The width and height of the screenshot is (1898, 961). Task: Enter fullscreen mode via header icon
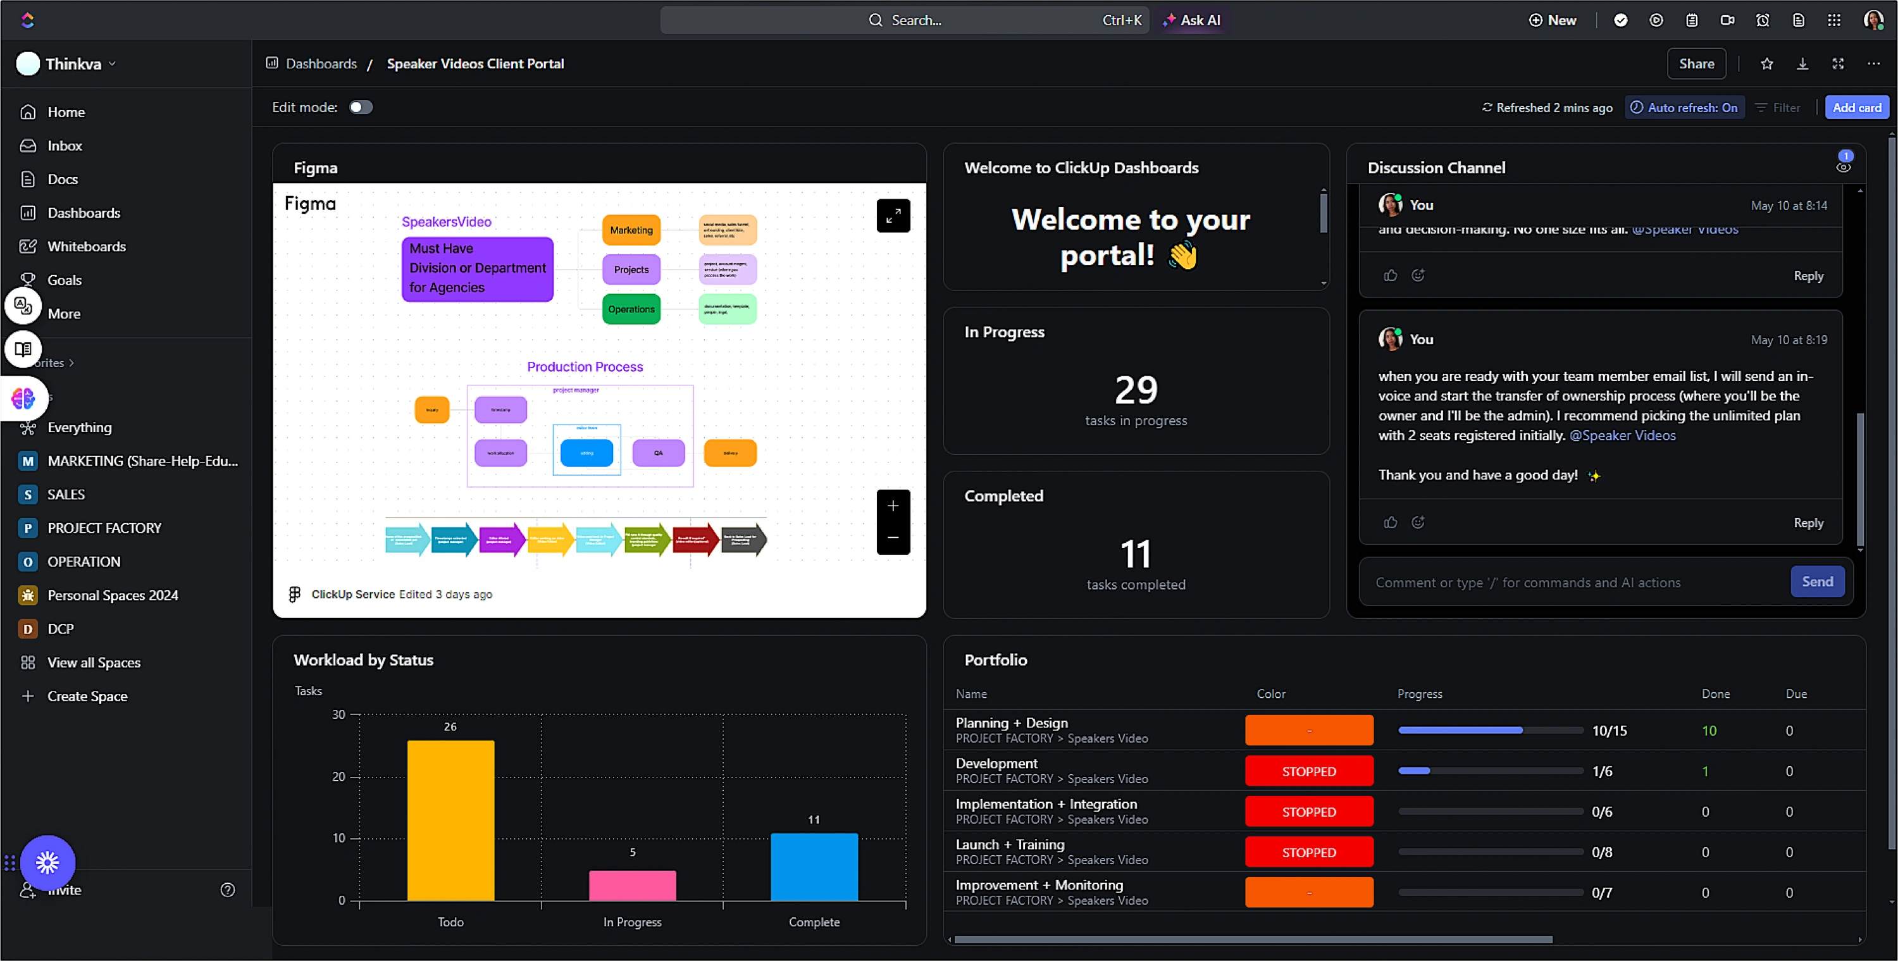point(1839,64)
